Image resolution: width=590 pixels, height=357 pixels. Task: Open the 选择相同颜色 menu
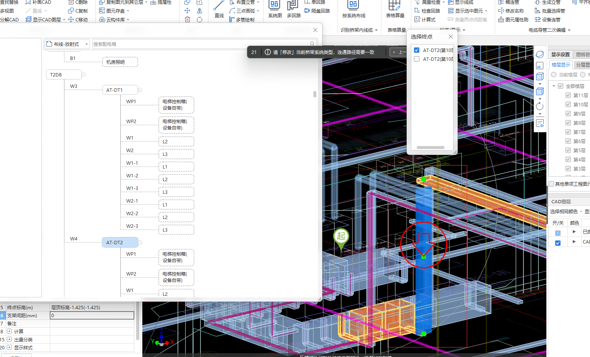point(566,211)
